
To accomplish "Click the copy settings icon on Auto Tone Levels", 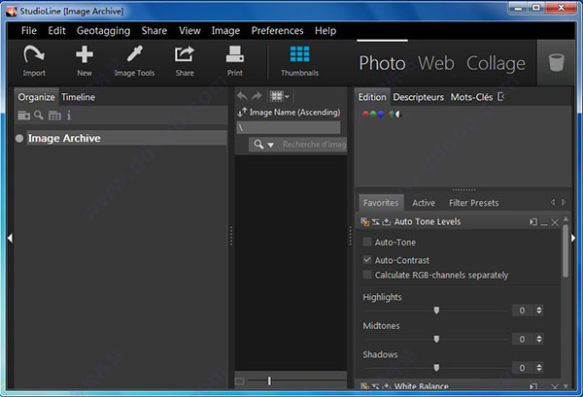I will pyautogui.click(x=364, y=221).
